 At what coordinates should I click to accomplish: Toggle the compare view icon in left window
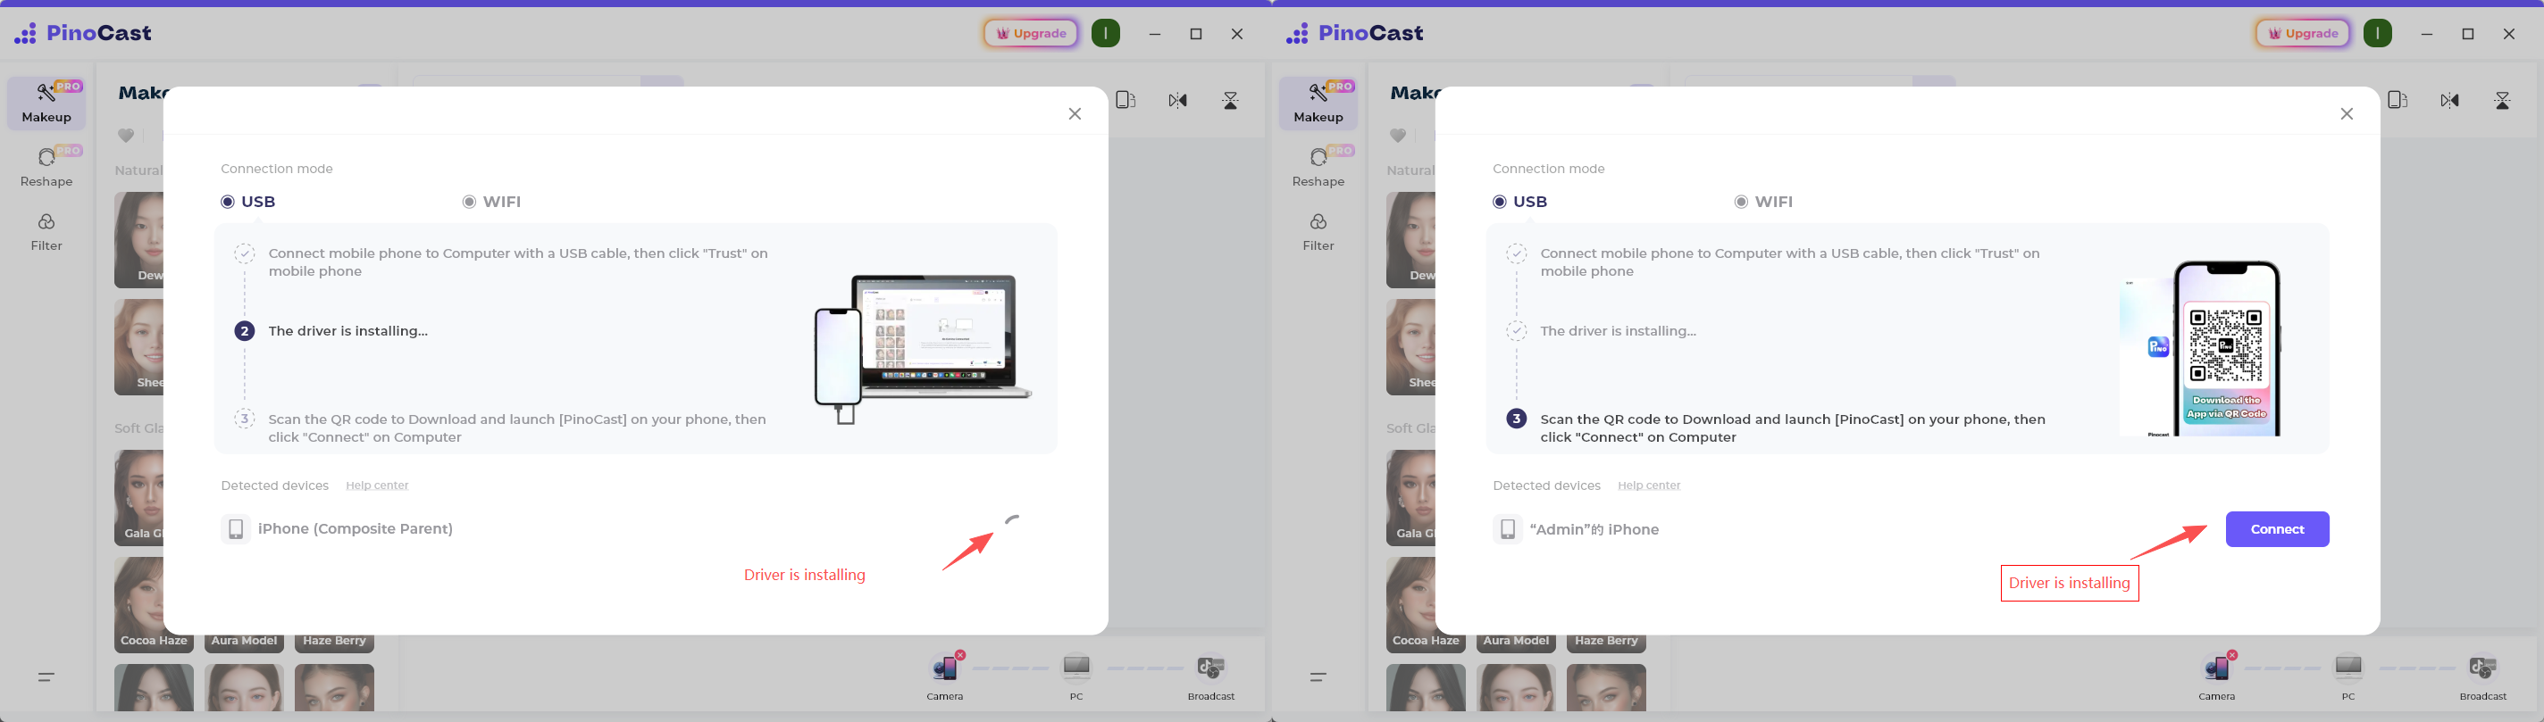[1126, 100]
